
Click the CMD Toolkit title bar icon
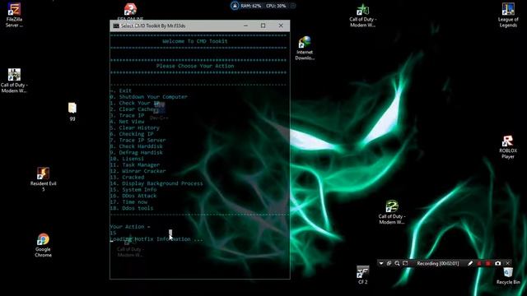[116, 25]
